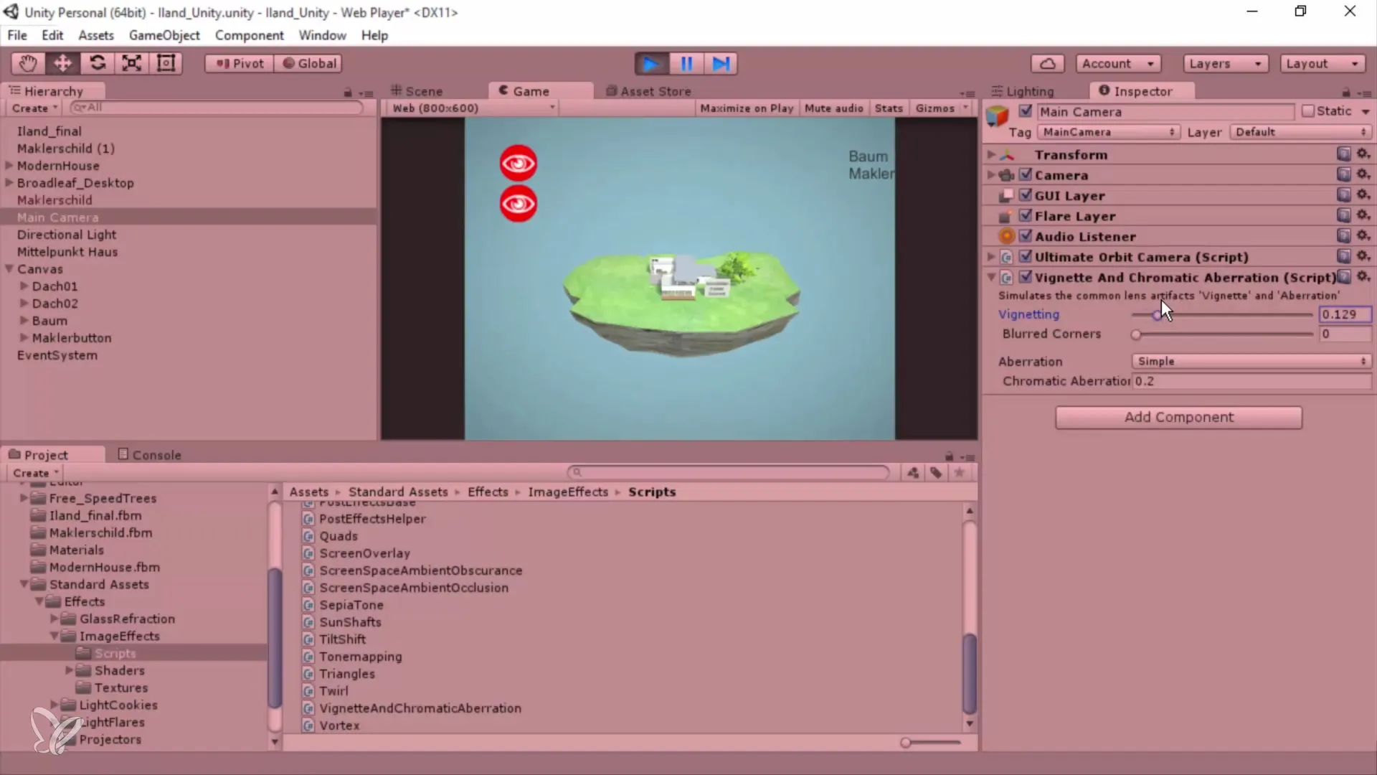
Task: Disable the Flare Layer checkbox
Action: [1026, 215]
